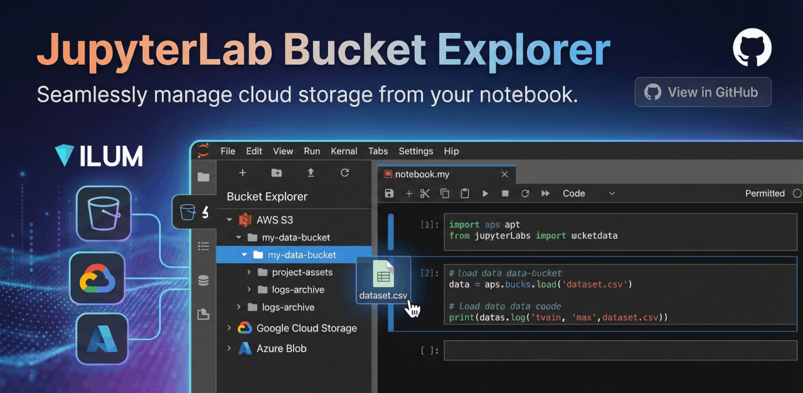Save the notebook with floppy icon
This screenshot has width=803, height=393.
(389, 193)
